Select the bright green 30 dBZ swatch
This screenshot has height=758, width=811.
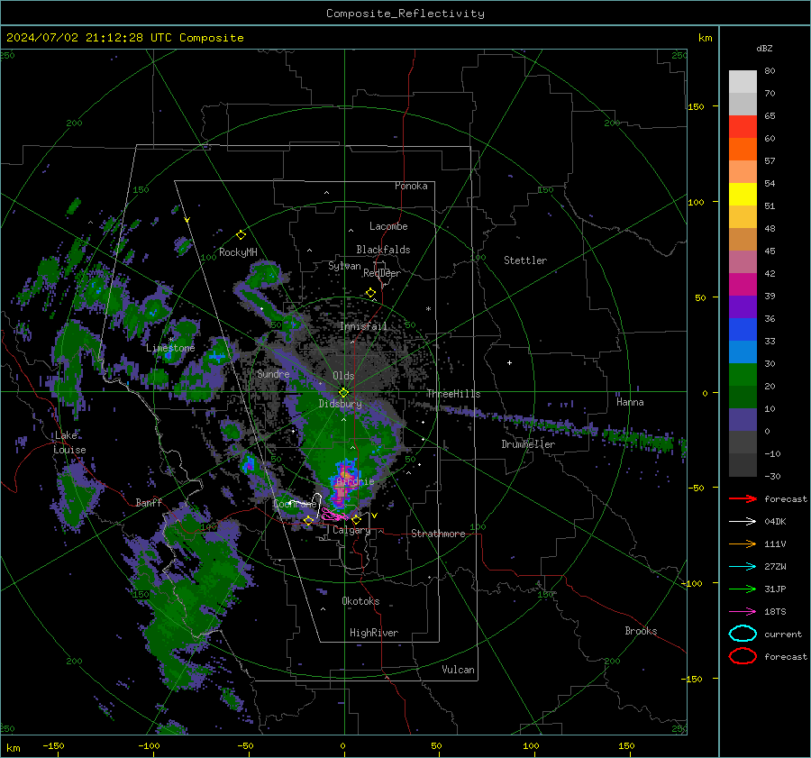point(743,374)
